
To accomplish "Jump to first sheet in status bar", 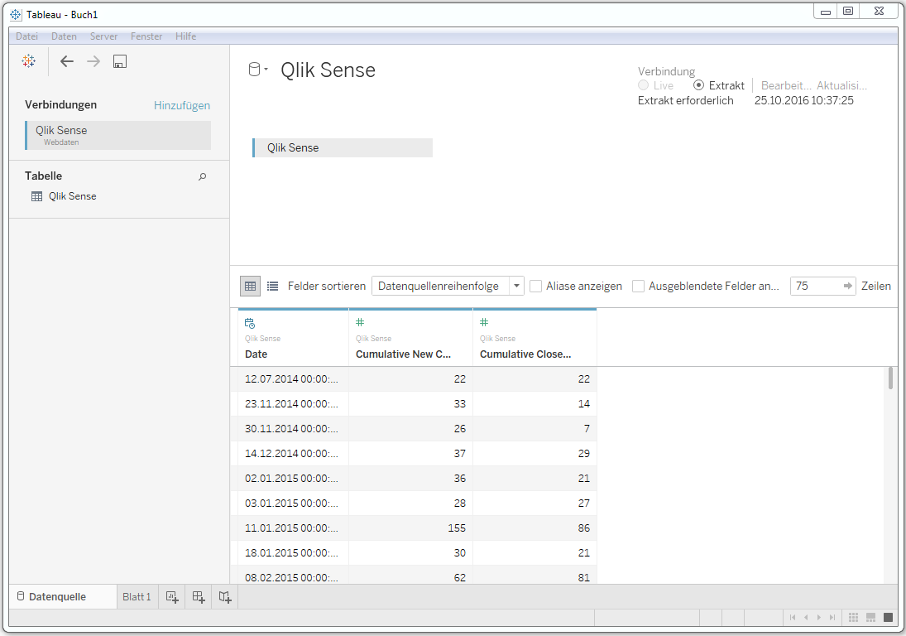I will pyautogui.click(x=792, y=618).
